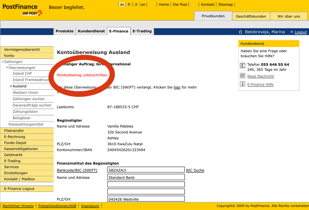Click the lock icon beside Belobrovaja, Marina
The width and height of the screenshot is (309, 210).
240,32
